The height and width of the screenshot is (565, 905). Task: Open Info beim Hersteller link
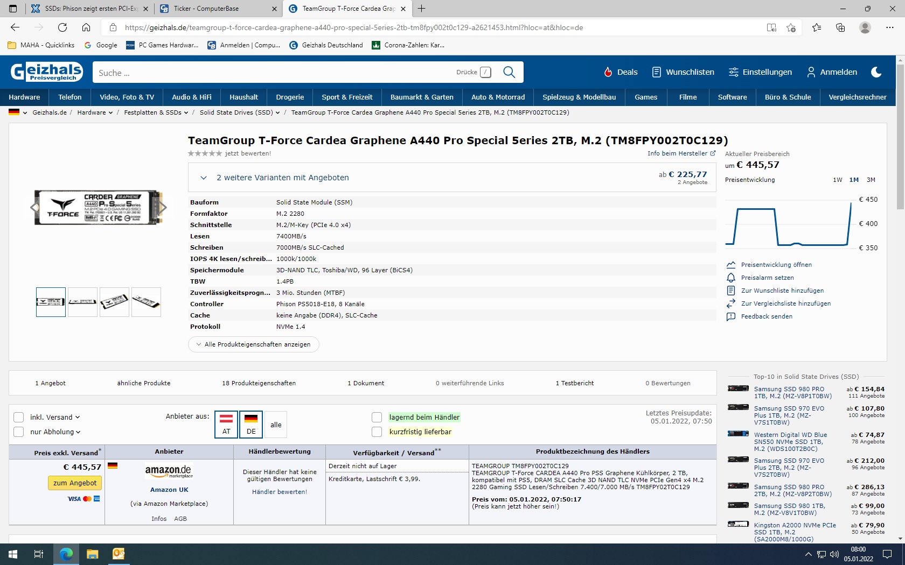[681, 153]
